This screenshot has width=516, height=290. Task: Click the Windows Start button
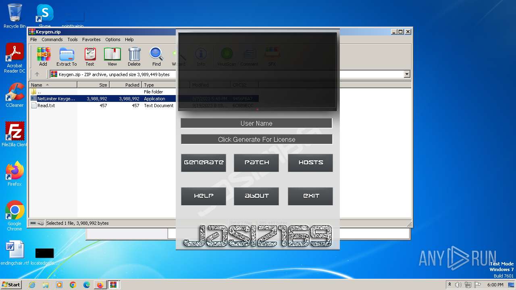[11, 284]
